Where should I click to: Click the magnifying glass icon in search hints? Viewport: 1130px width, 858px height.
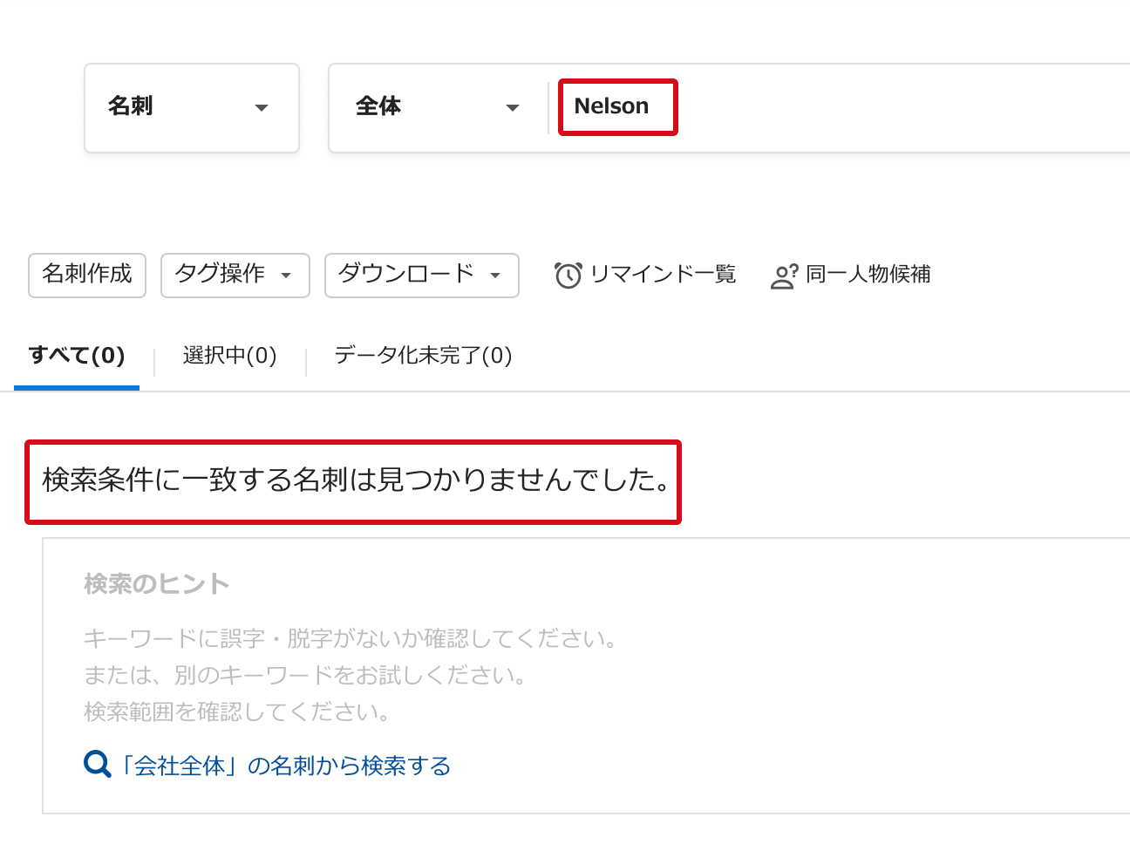(x=97, y=765)
